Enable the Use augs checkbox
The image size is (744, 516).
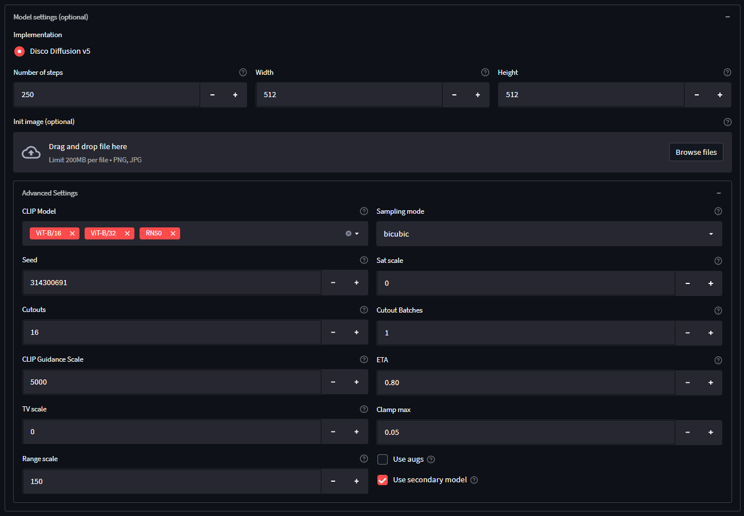click(383, 459)
